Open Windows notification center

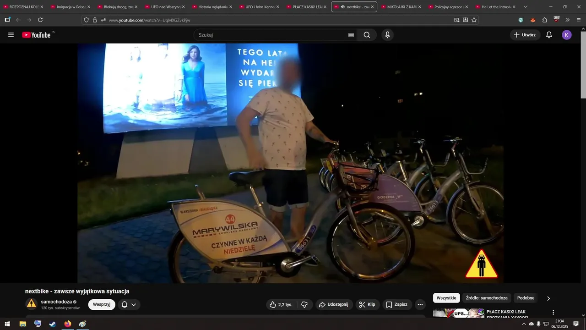coord(576,324)
